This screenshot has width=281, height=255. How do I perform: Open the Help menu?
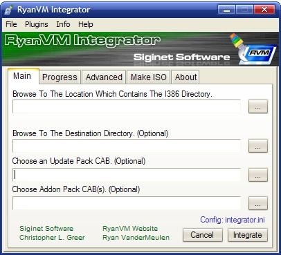(85, 24)
